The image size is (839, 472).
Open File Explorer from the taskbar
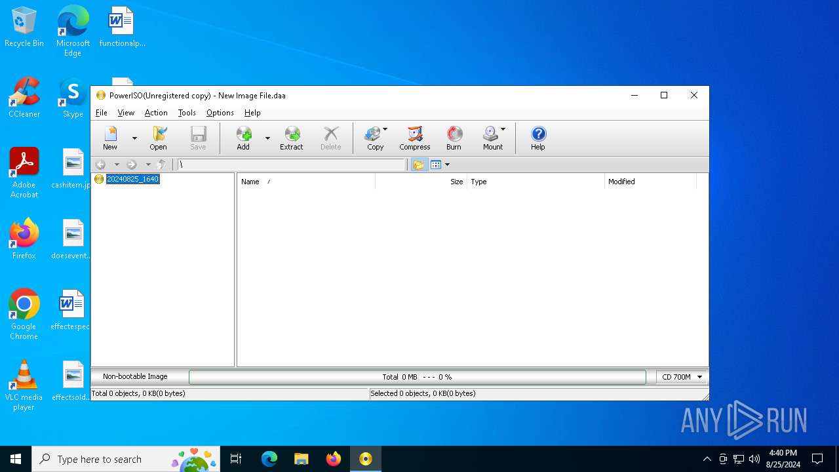click(302, 459)
